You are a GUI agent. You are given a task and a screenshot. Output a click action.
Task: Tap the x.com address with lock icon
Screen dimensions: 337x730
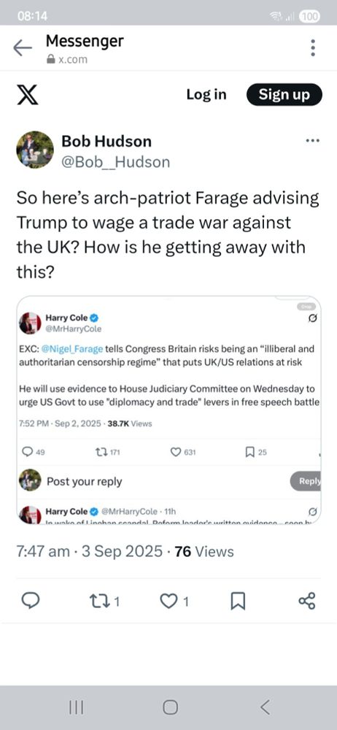coord(66,60)
